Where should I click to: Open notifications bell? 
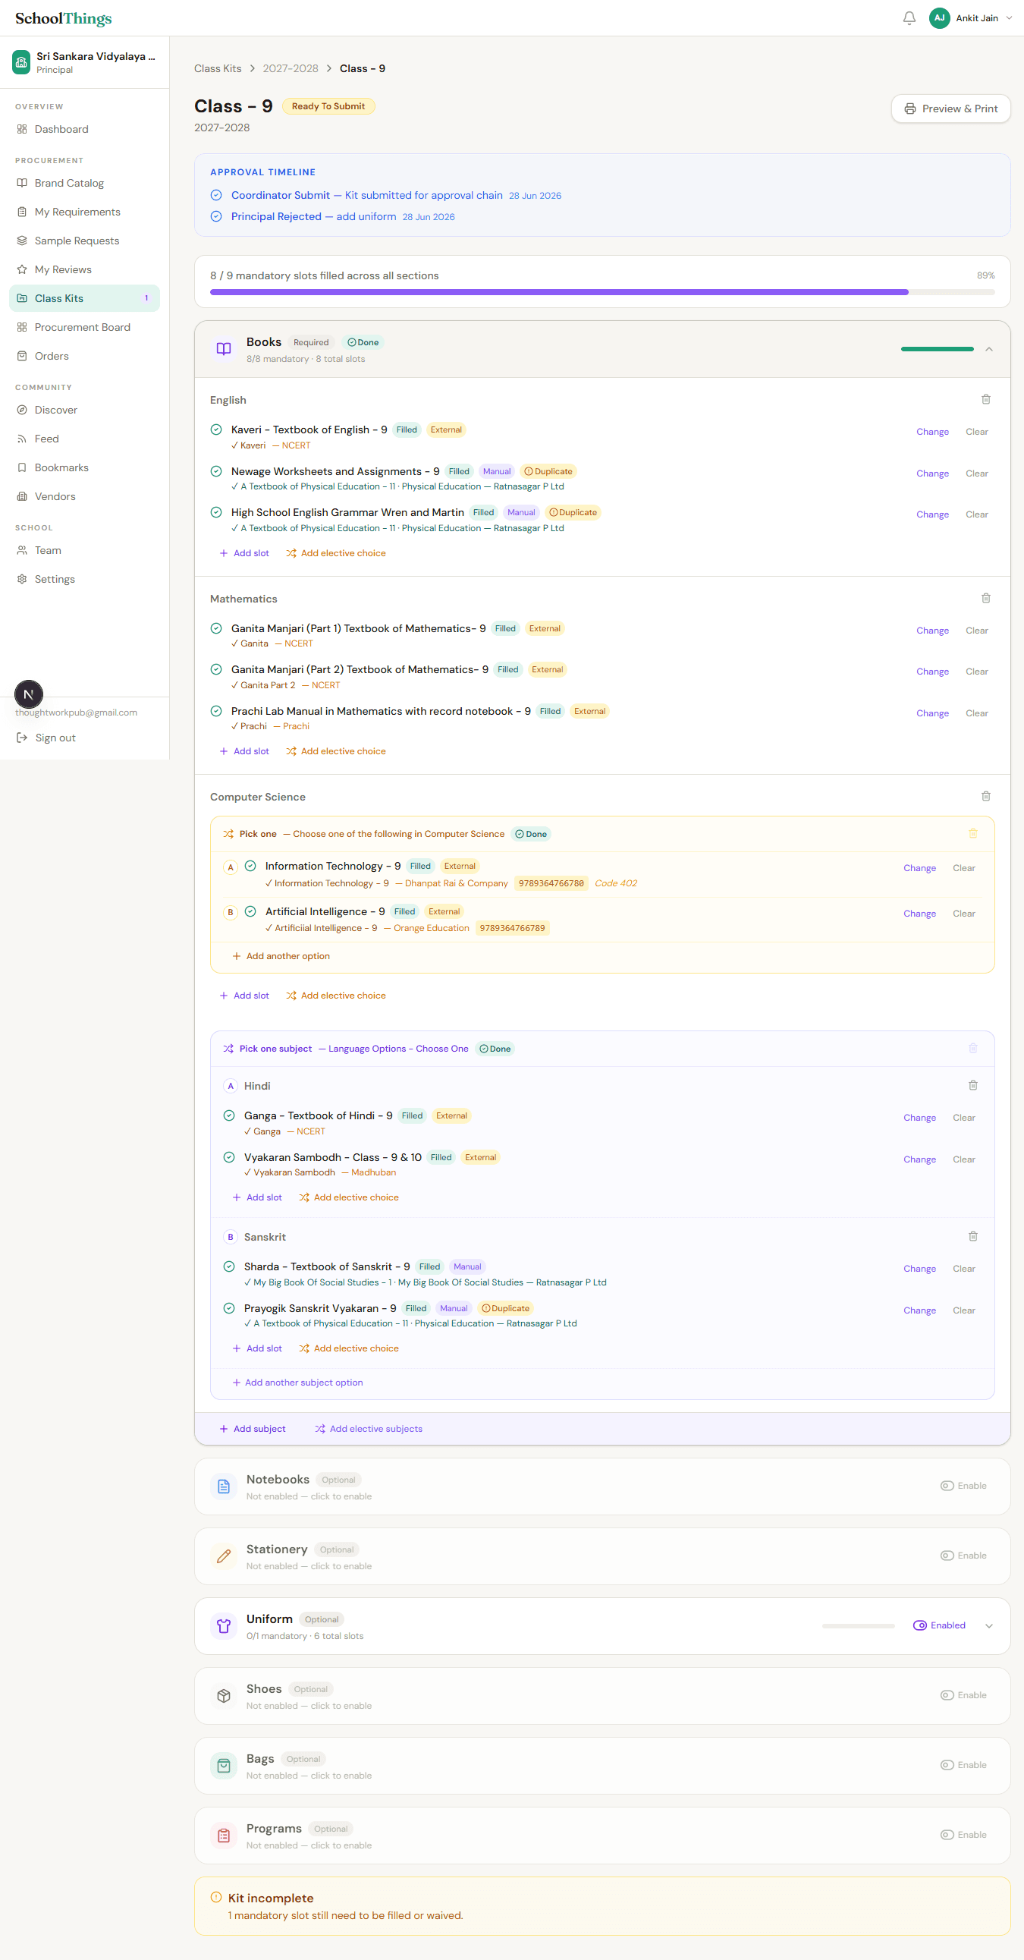point(909,17)
